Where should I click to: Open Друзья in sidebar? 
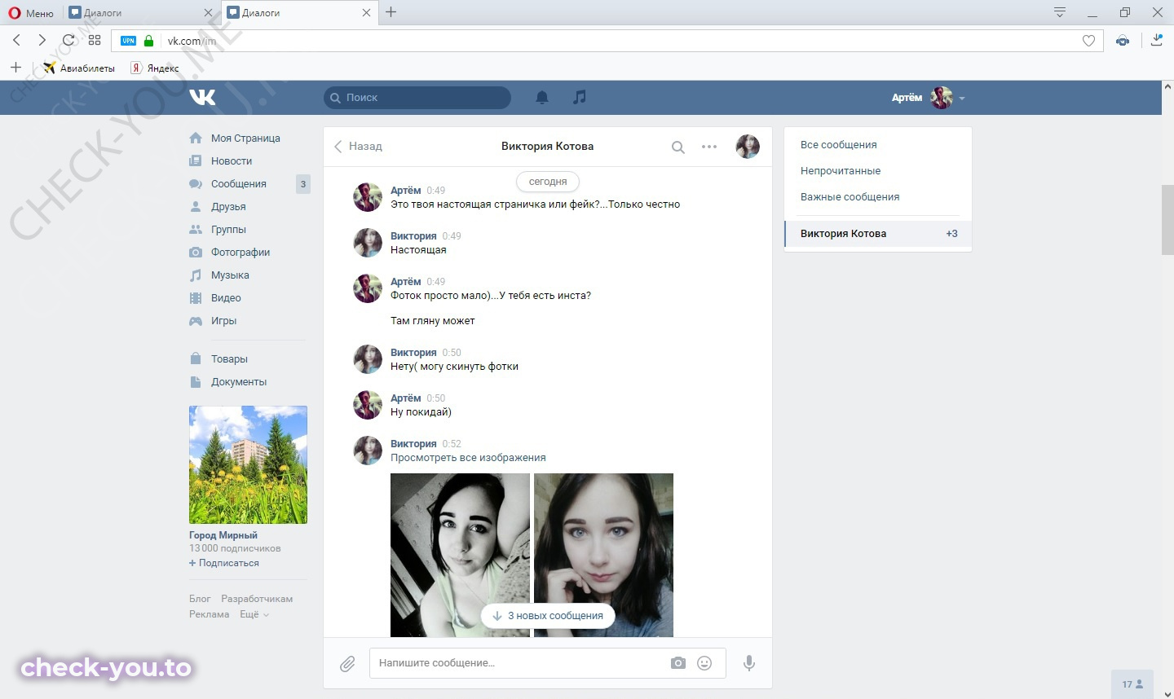pos(228,206)
